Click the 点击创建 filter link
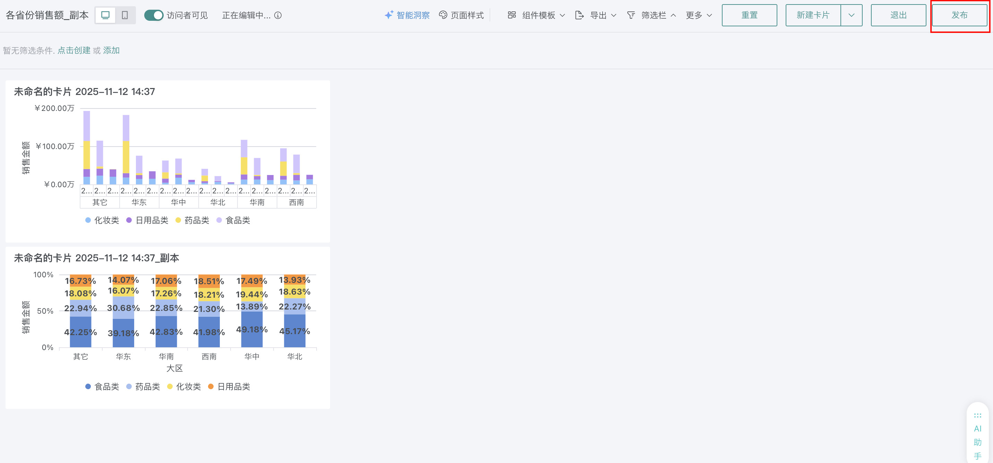Screen dimensions: 993x463 point(74,51)
